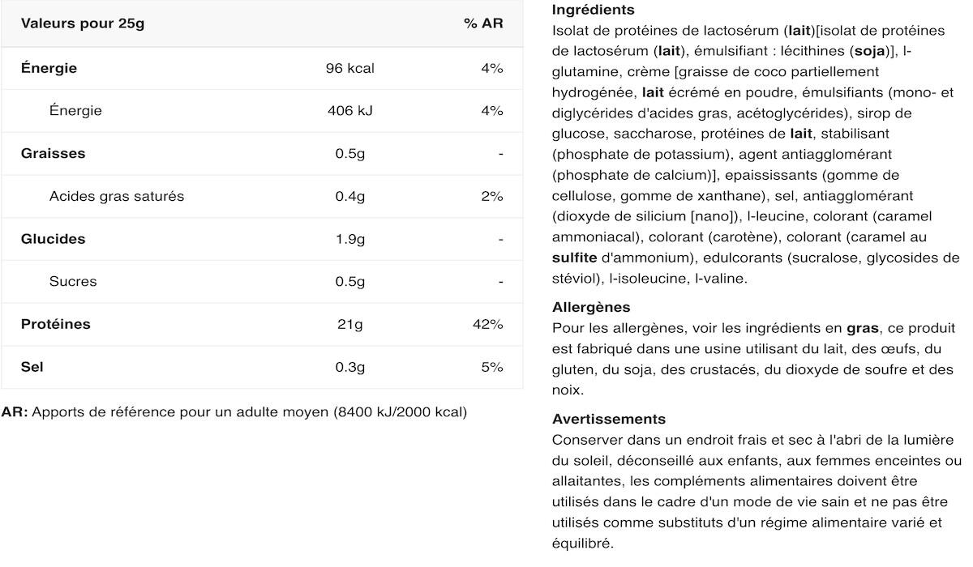This screenshot has height=567, width=973.
Task: Click the "Protéines" row label
Action: [56, 324]
